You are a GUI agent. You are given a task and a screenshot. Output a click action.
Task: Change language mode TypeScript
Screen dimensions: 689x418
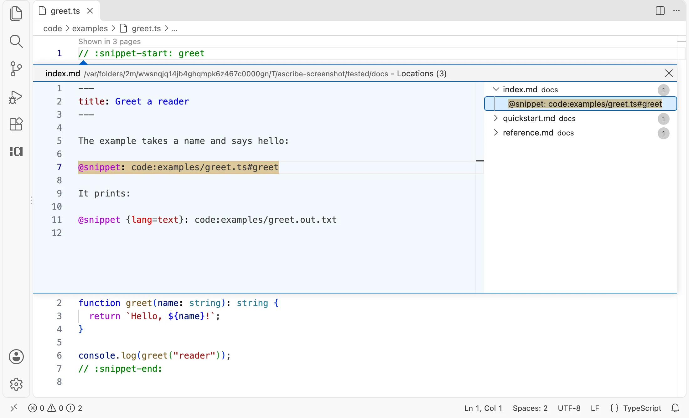[642, 408]
